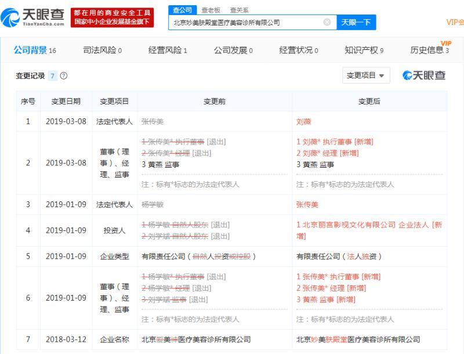Screen dimensions: 464x354
Task: Open the 公司背景 section tab
Action: click(x=35, y=50)
